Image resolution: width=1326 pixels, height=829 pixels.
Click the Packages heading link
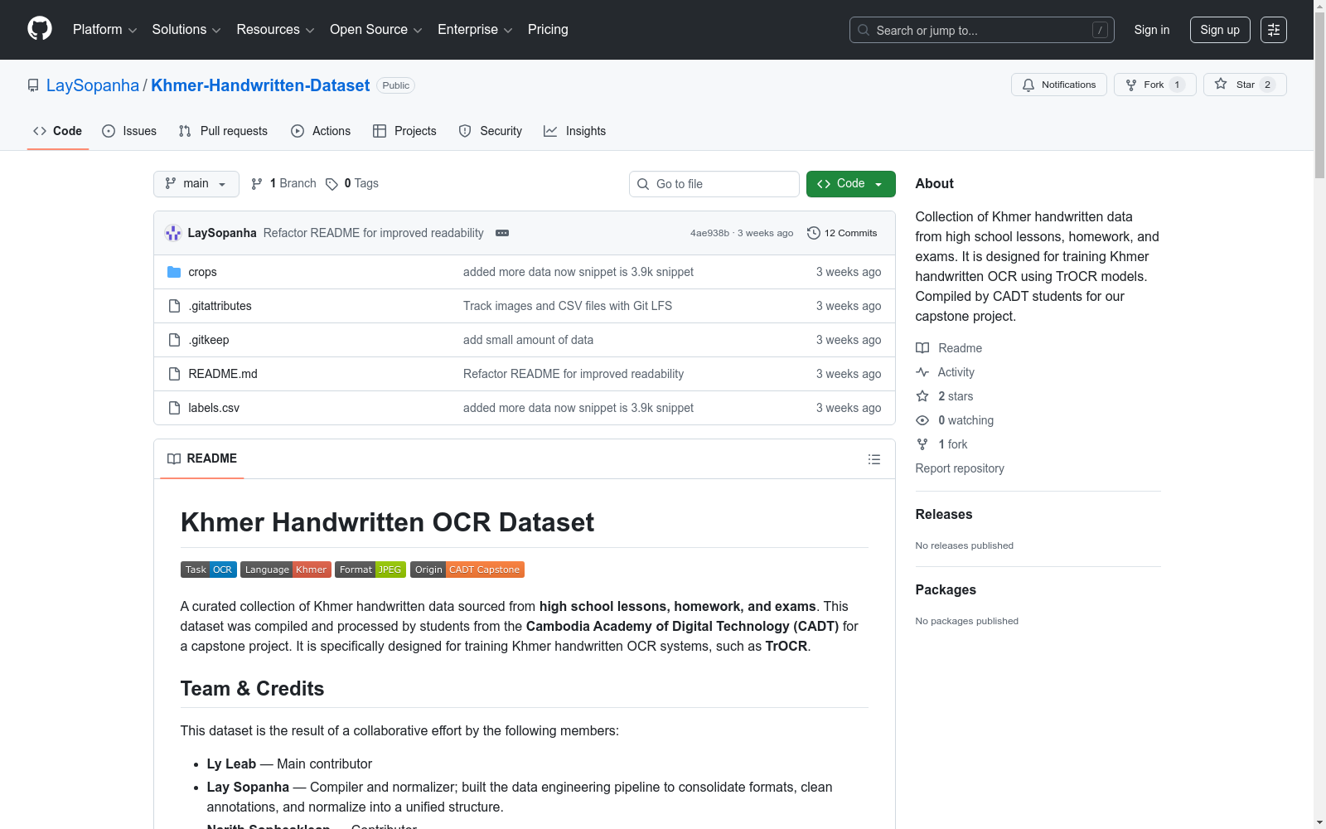point(946,589)
